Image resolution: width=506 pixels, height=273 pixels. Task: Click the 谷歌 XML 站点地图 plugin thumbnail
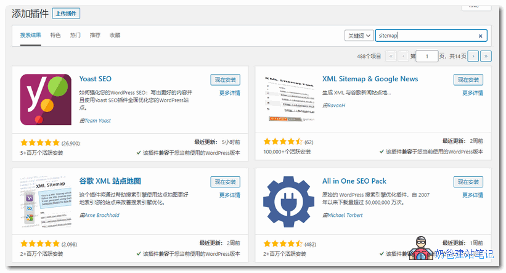pyautogui.click(x=46, y=202)
